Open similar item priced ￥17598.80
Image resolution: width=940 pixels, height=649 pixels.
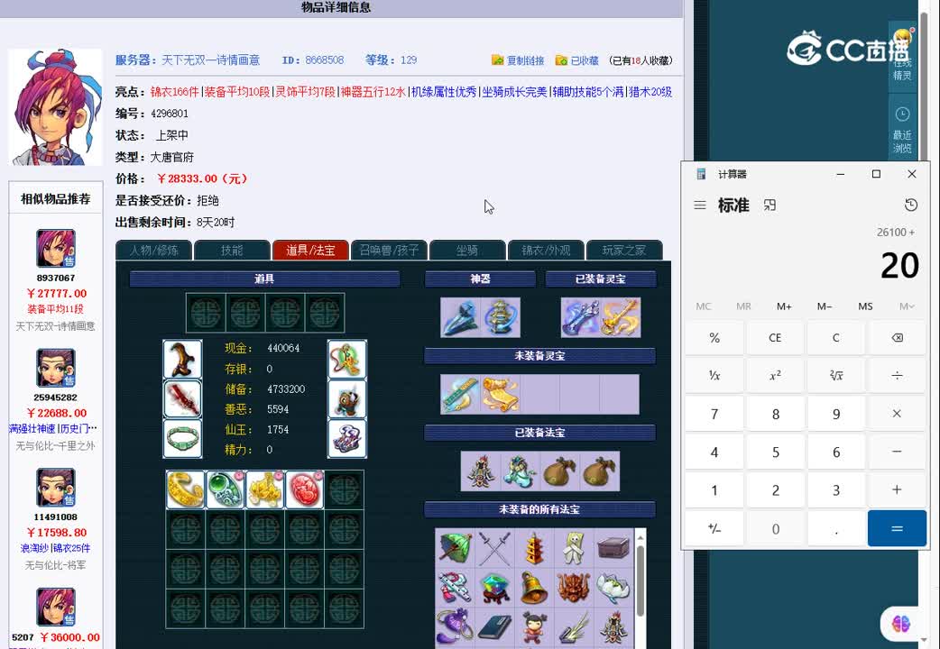tap(56, 532)
